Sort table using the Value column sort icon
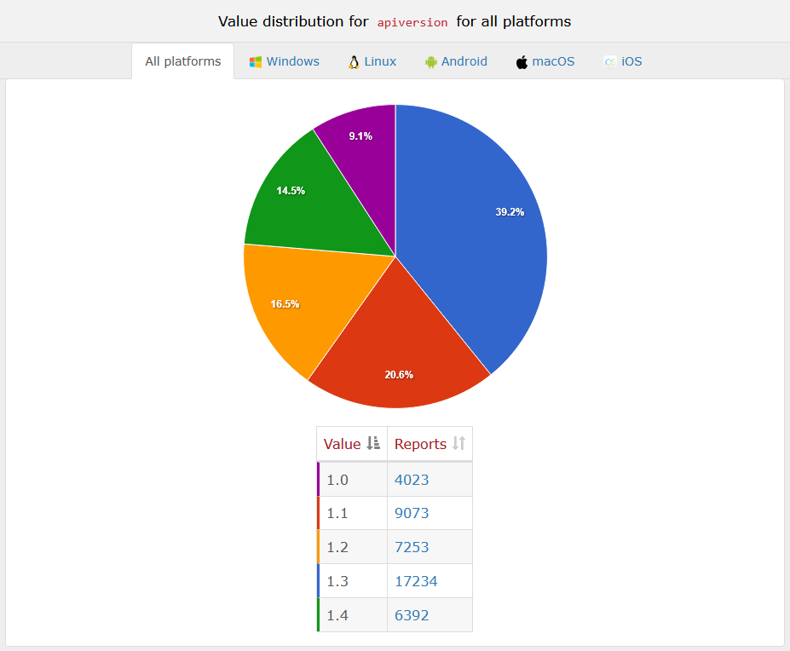 pos(372,443)
